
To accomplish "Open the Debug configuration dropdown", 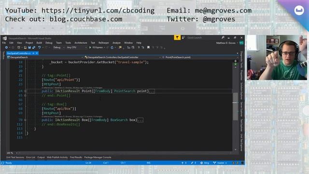I will click(x=59, y=47).
